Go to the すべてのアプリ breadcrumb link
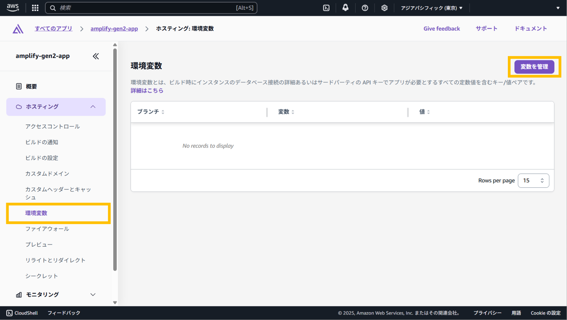567x320 pixels. pos(54,28)
